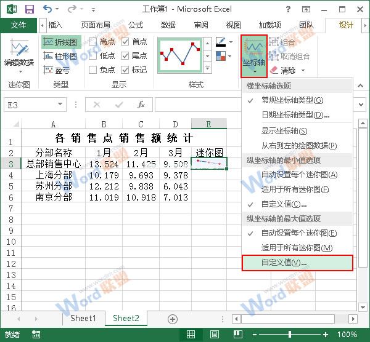Switch to the Page Layout tab
The height and width of the screenshot is (342, 370).
pos(96,25)
